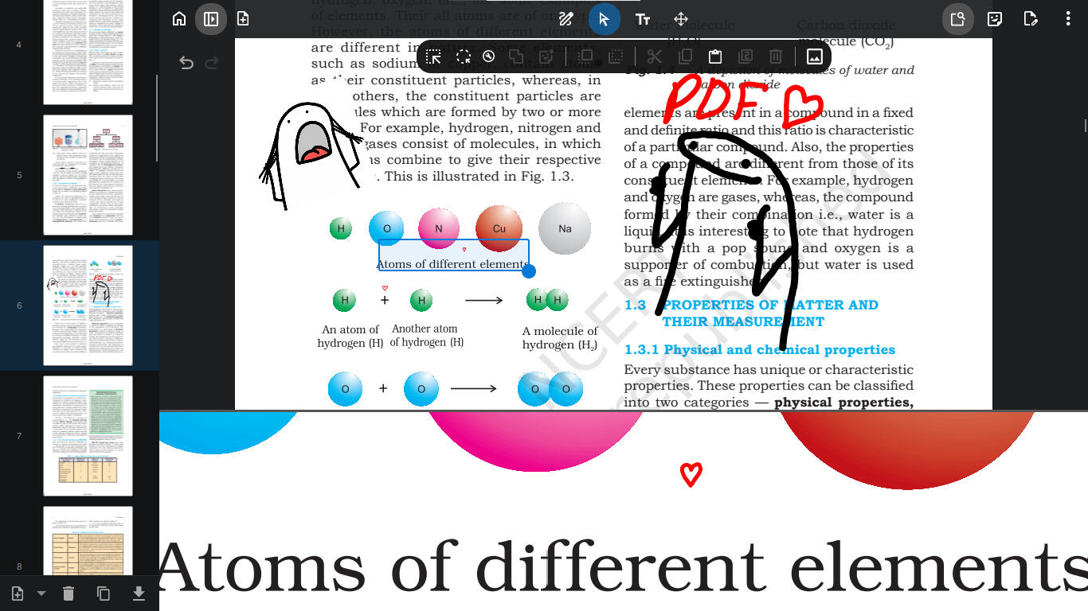
Task: Open the three-dot more options menu
Action: pos(1068,19)
